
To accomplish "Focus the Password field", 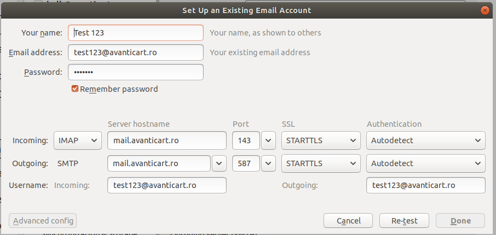I will coord(136,72).
